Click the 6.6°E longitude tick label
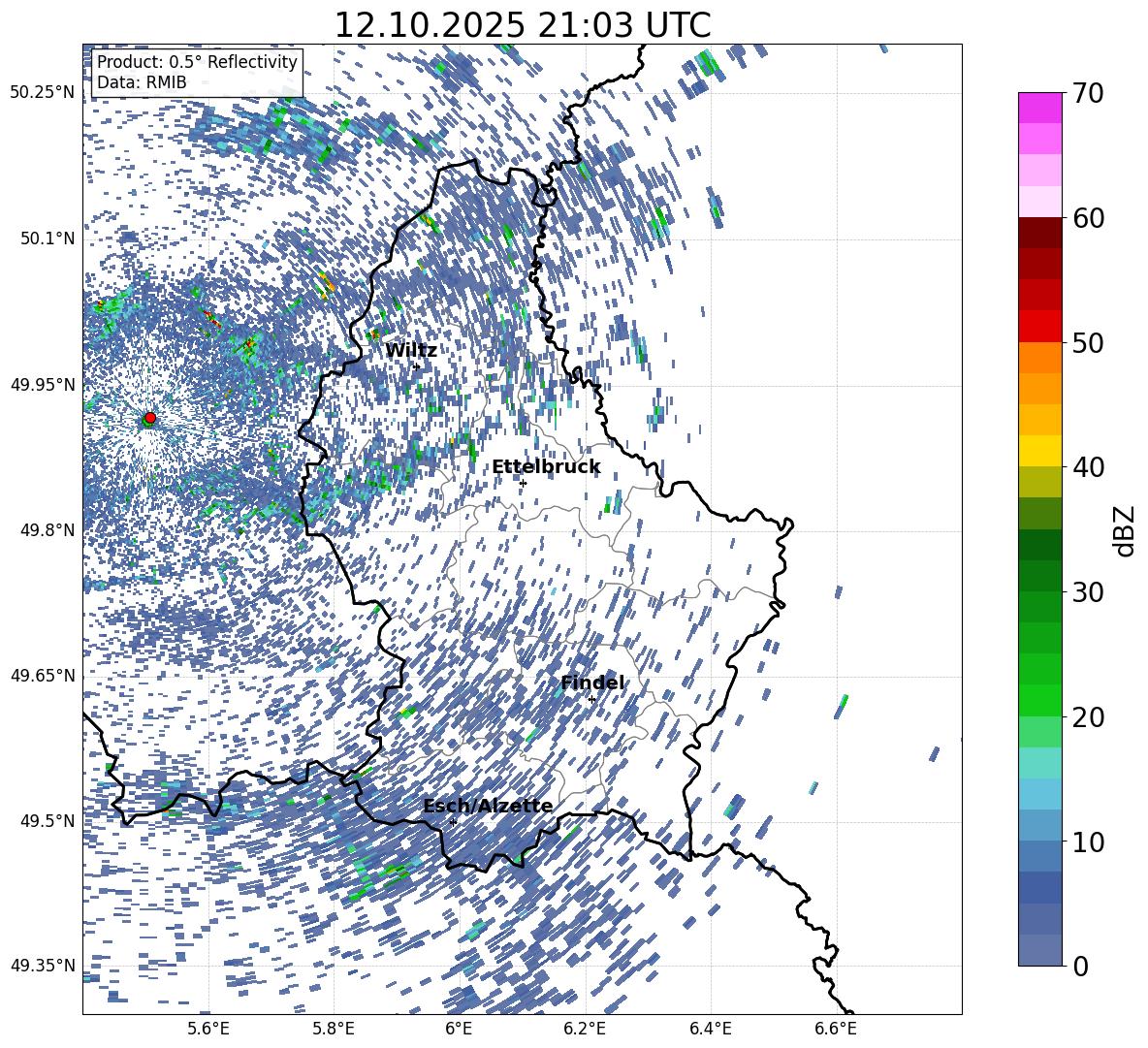1148x1048 pixels. [x=836, y=1029]
